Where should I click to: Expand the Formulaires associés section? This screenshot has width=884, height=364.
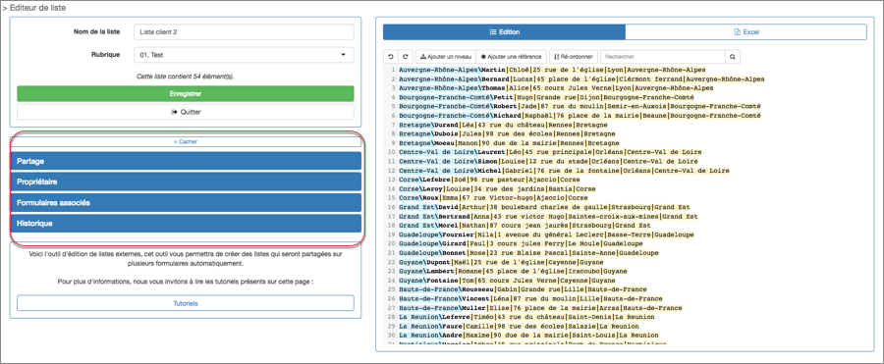tap(186, 202)
